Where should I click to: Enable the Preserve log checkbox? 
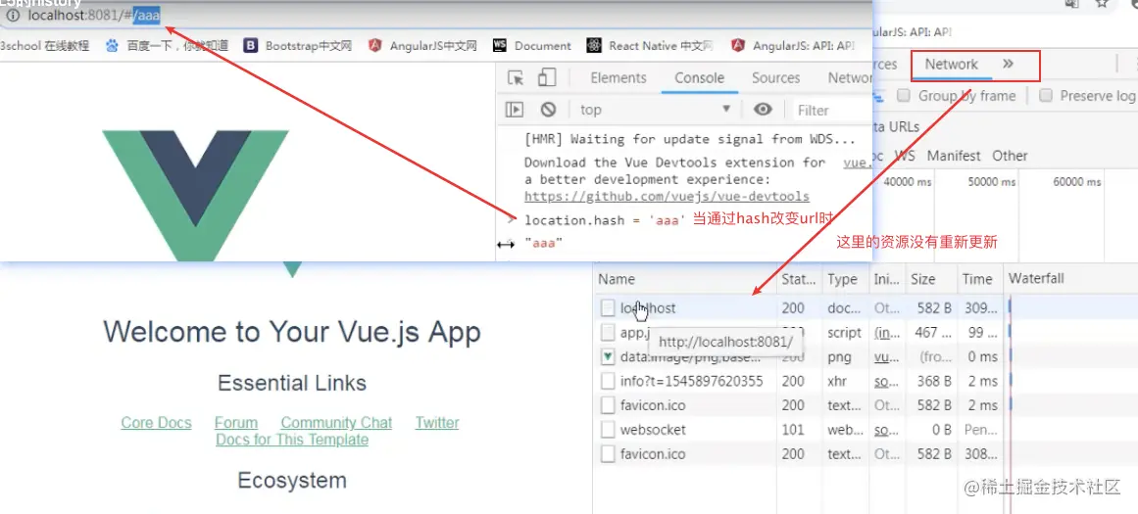click(1046, 96)
